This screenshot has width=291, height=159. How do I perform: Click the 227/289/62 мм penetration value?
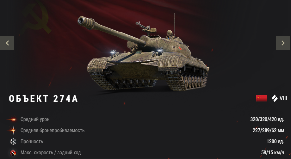(x=268, y=131)
